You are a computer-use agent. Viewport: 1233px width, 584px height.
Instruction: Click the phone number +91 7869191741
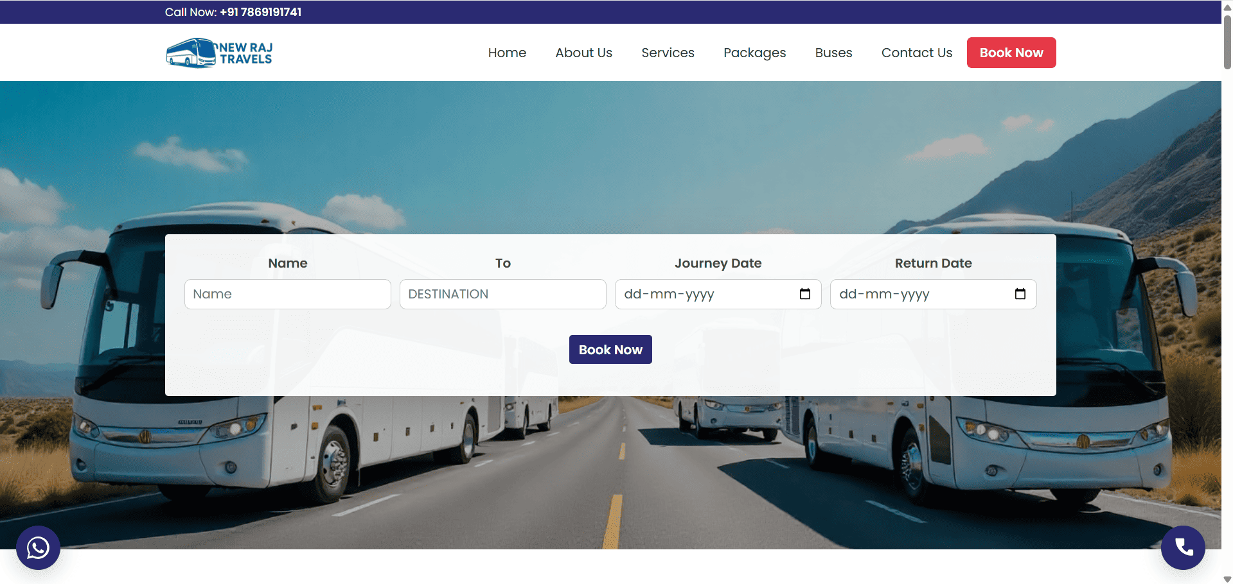(x=260, y=12)
